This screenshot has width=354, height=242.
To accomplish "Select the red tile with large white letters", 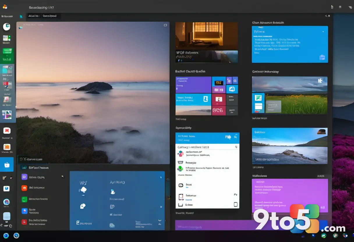I will click(219, 110).
